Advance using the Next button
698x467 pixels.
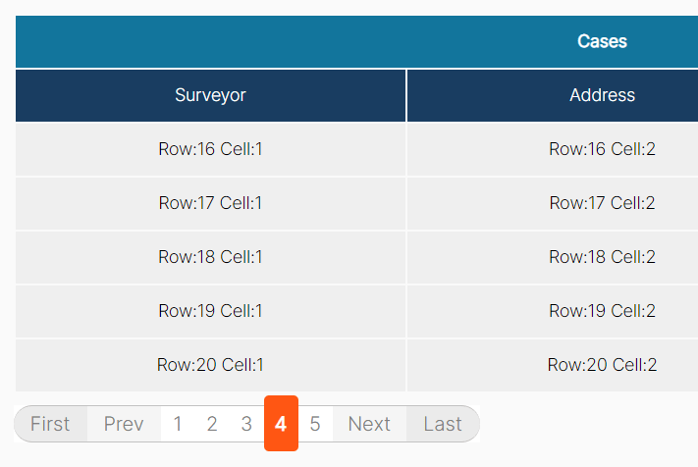369,424
